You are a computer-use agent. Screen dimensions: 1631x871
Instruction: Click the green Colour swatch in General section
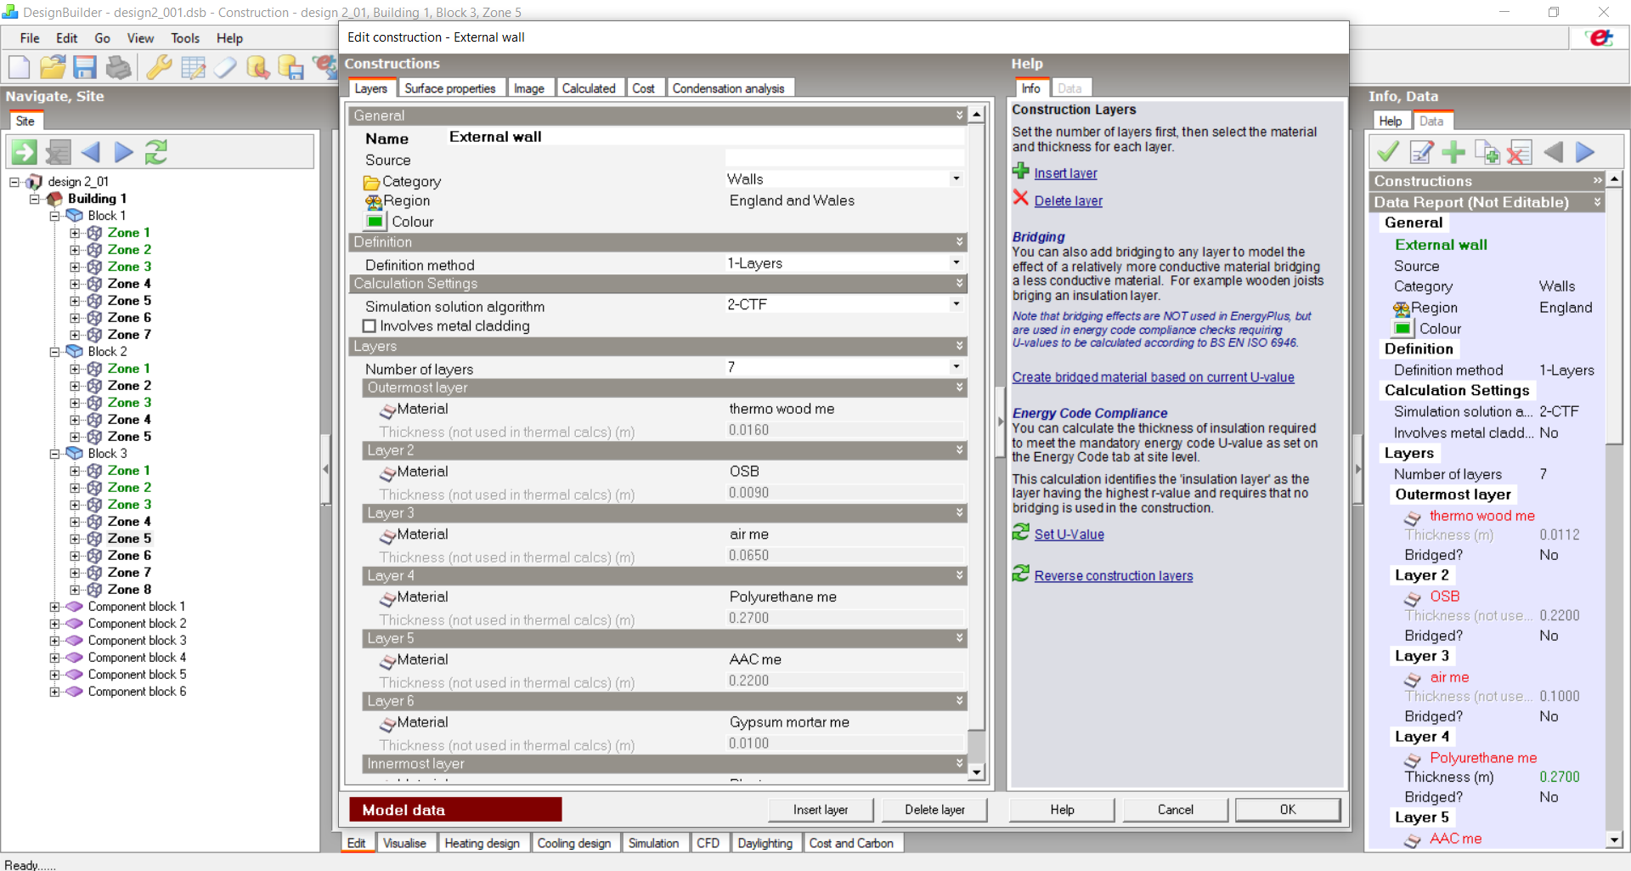point(375,221)
